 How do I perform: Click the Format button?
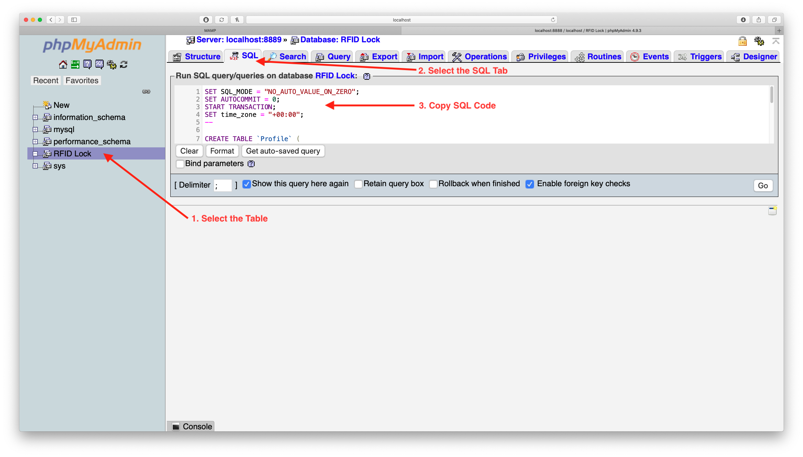click(x=222, y=151)
